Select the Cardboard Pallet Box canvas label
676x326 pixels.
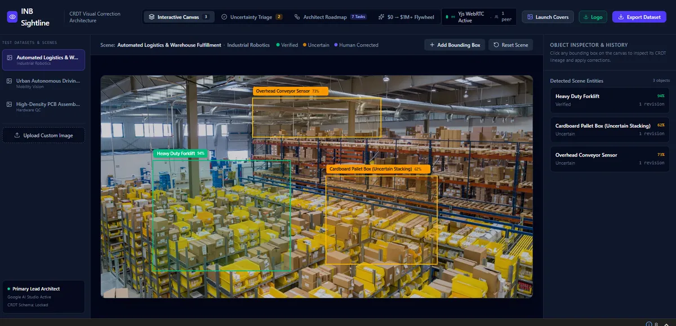(x=377, y=169)
